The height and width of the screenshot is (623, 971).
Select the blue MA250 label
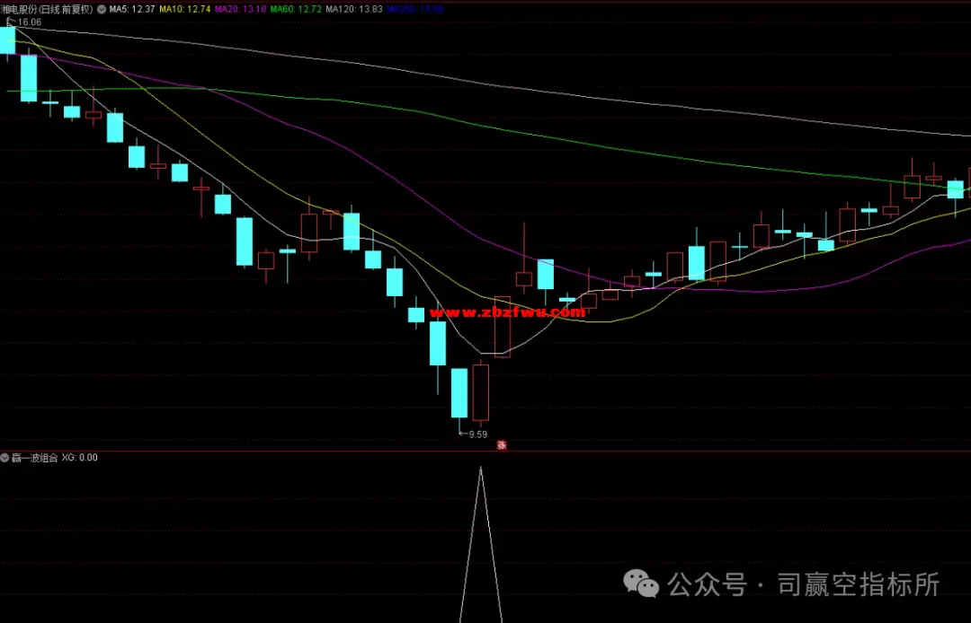(414, 9)
